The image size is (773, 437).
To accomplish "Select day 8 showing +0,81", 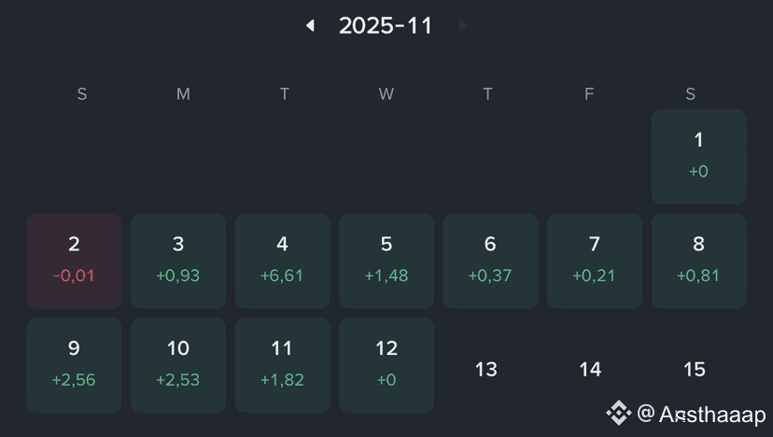I will [x=698, y=261].
